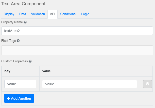Open help icon next to Property Name
Image resolution: width=155 pixels, height=108 pixels.
click(x=25, y=22)
